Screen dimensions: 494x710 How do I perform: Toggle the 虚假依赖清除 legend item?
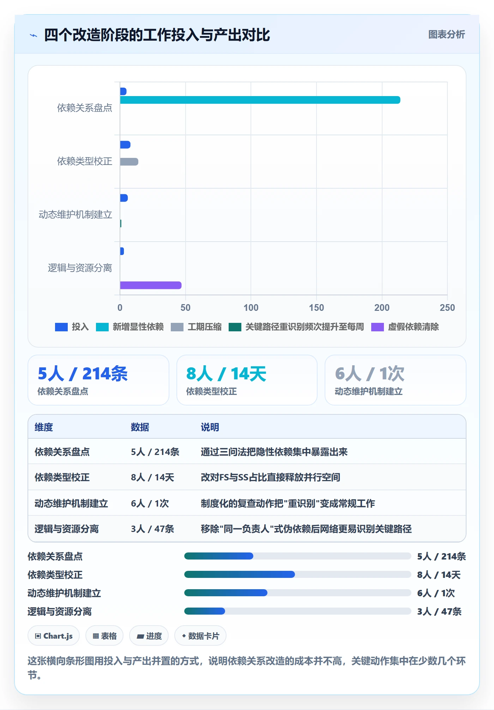click(x=405, y=327)
